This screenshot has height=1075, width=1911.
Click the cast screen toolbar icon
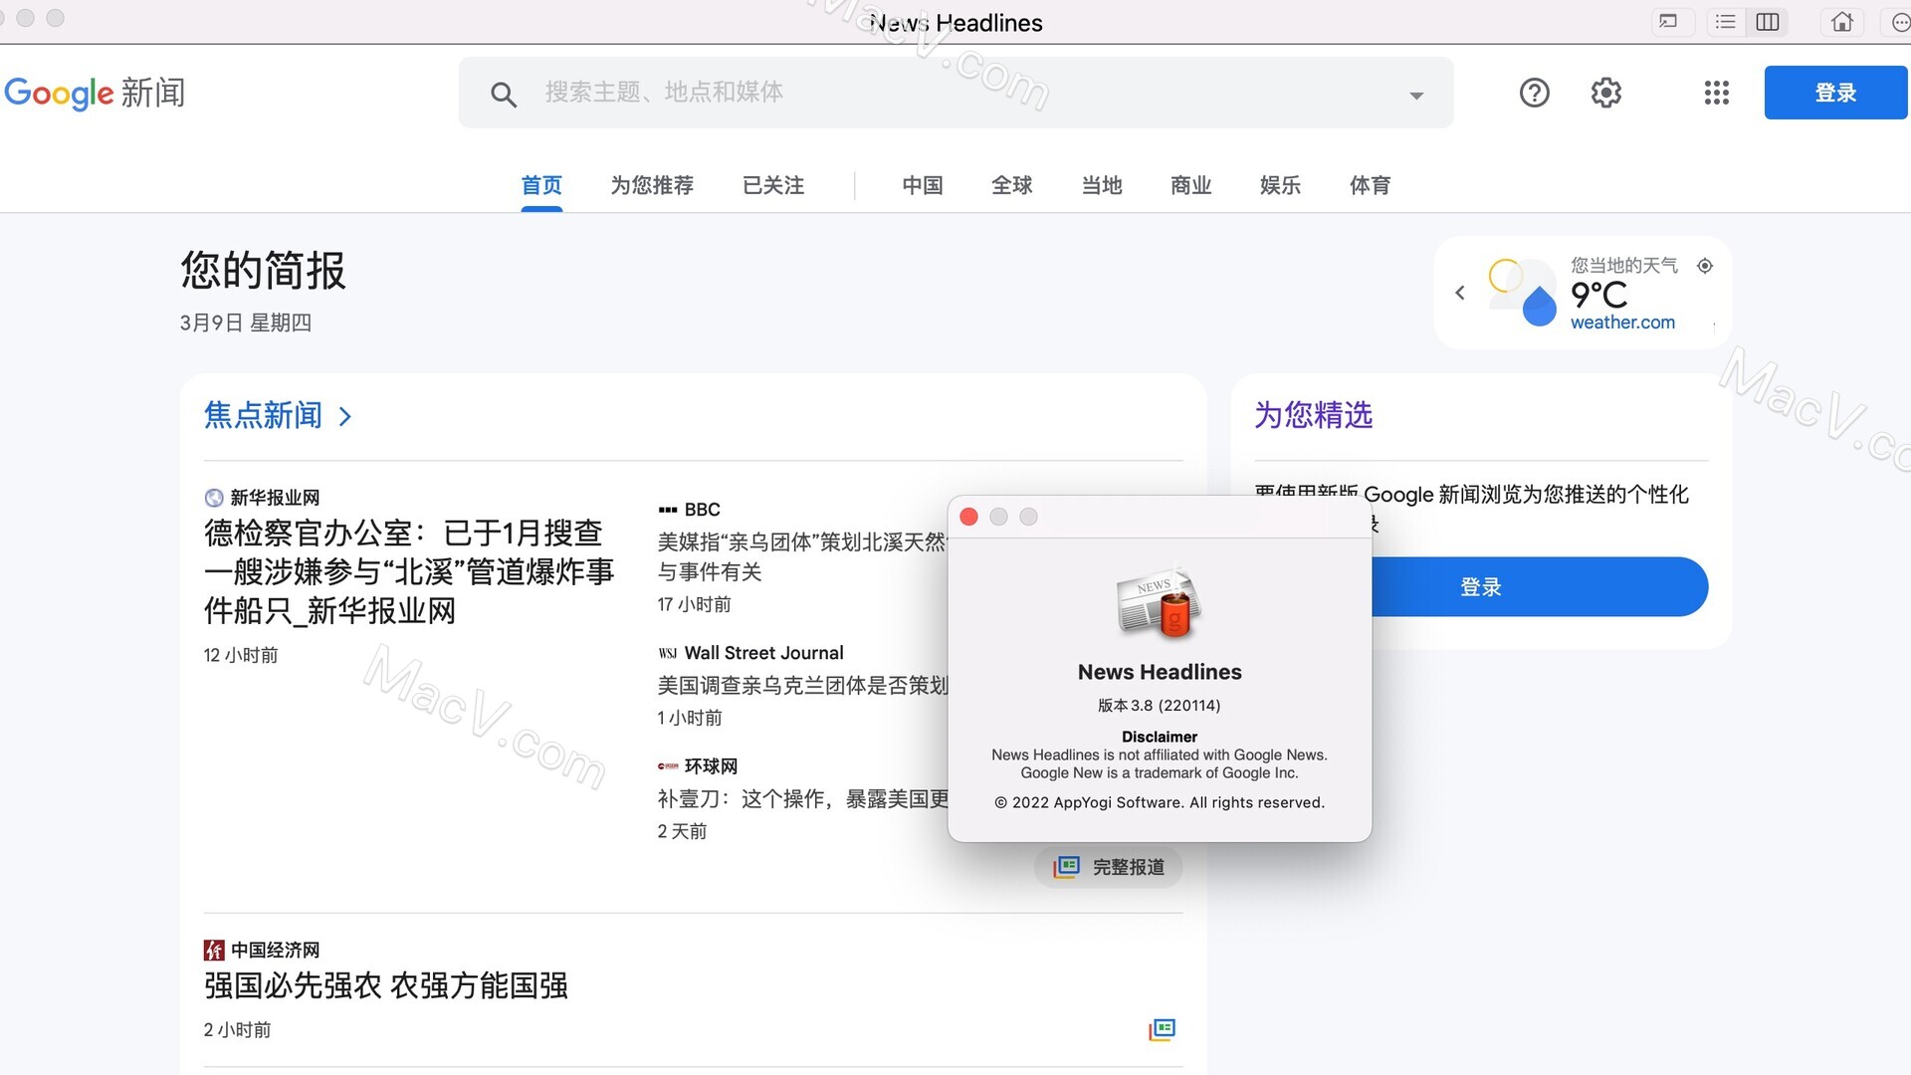[1669, 22]
